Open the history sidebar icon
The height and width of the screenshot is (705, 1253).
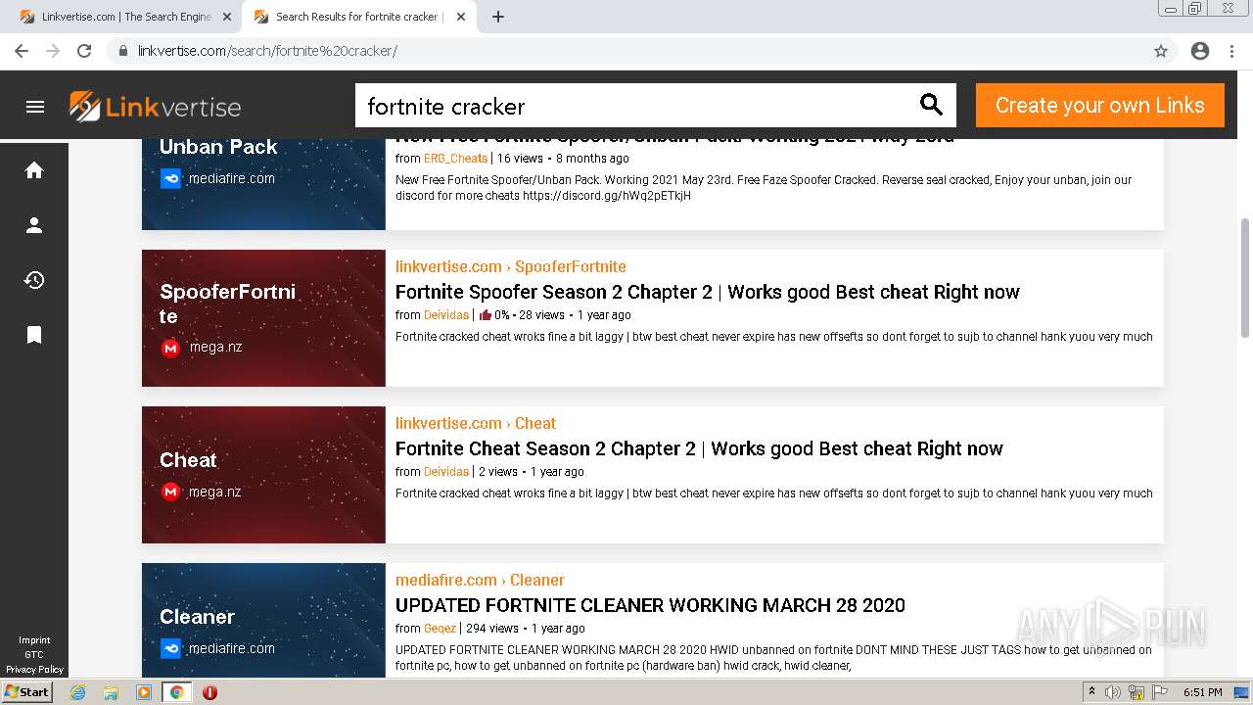pyautogui.click(x=34, y=280)
